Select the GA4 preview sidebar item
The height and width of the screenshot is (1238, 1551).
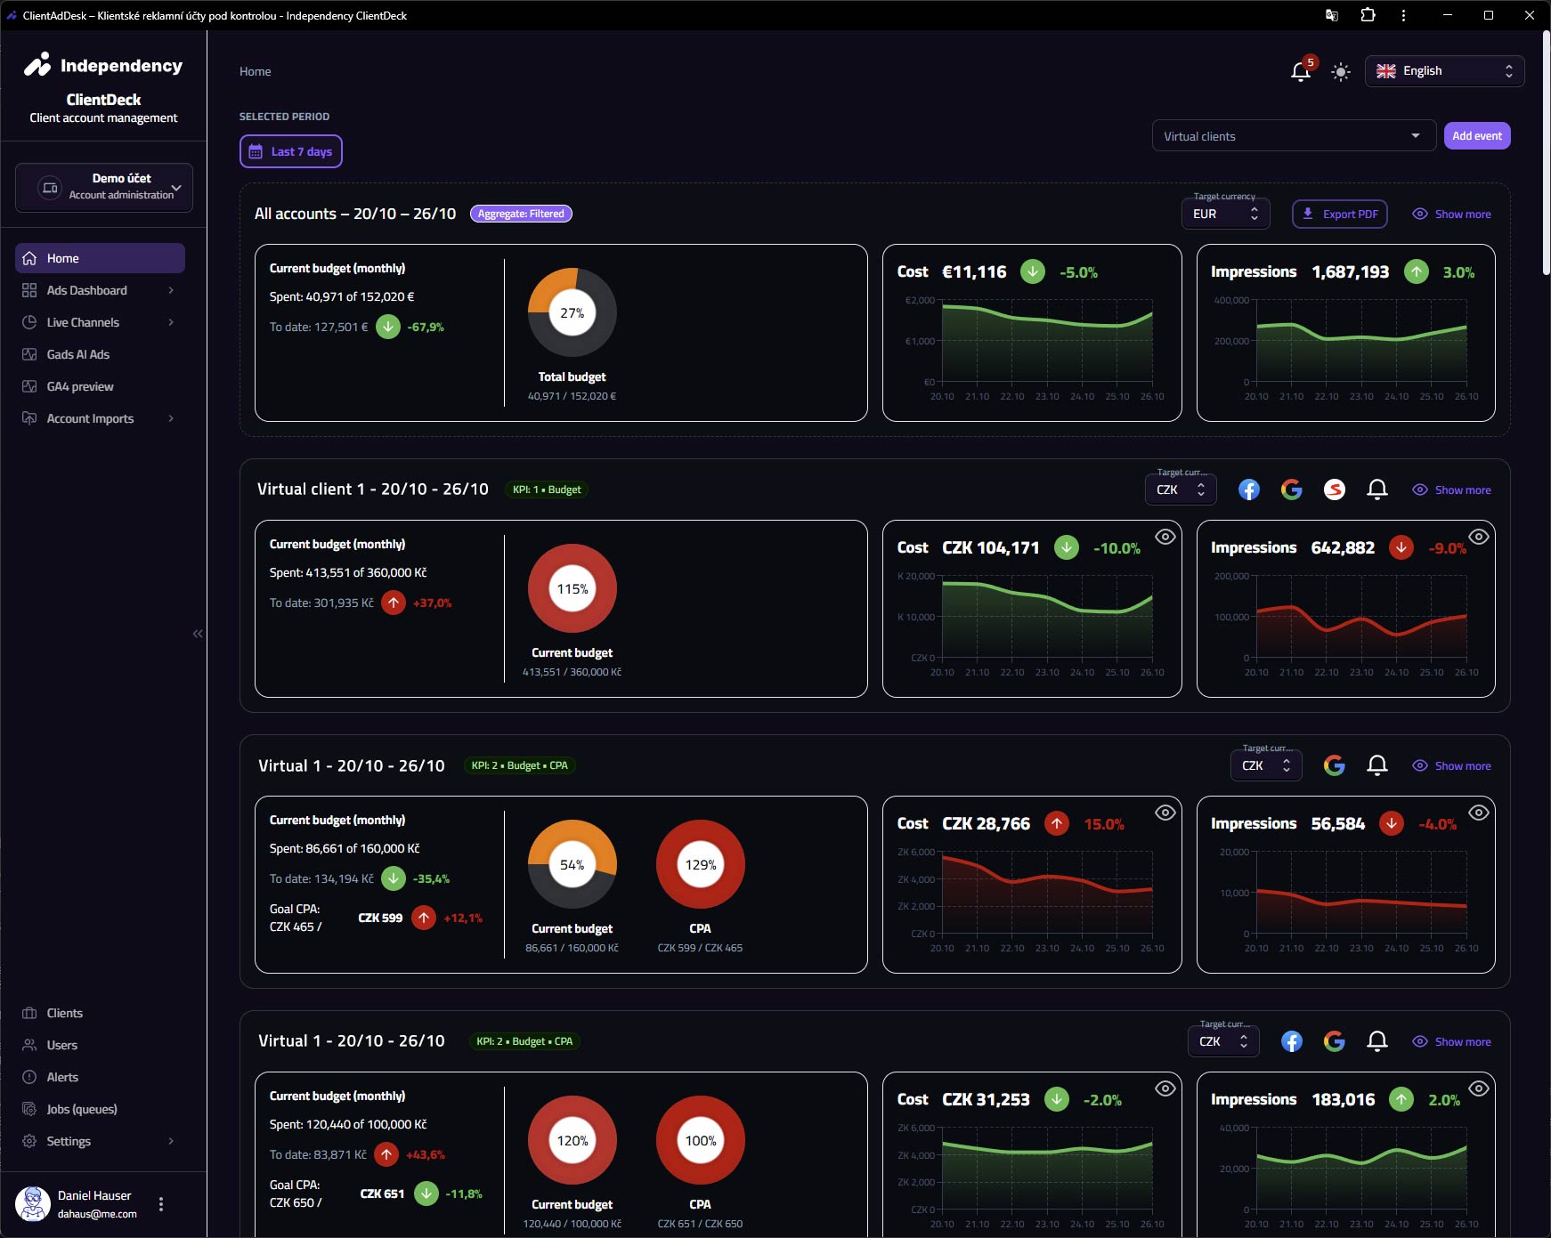coord(79,385)
